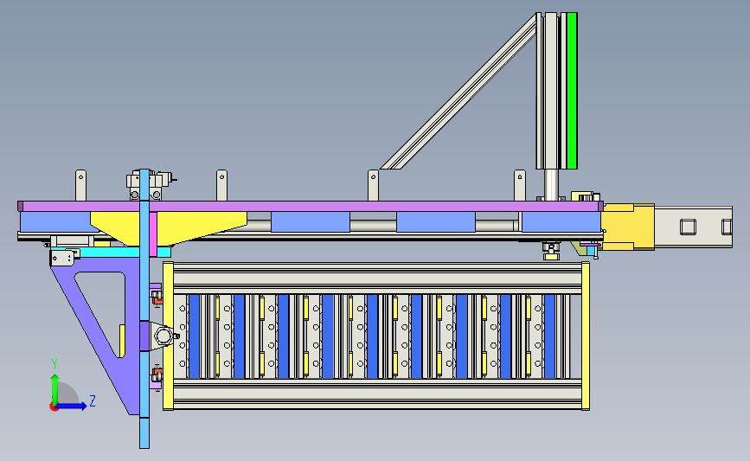Select the small gray hinge bracket atop the violet bracket
The height and width of the screenshot is (461, 750).
(61, 258)
